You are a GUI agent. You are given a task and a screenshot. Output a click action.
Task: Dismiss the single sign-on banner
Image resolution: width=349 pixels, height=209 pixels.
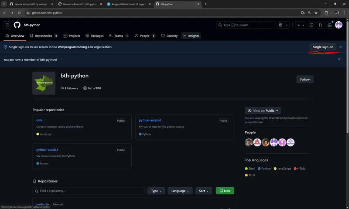pos(340,47)
